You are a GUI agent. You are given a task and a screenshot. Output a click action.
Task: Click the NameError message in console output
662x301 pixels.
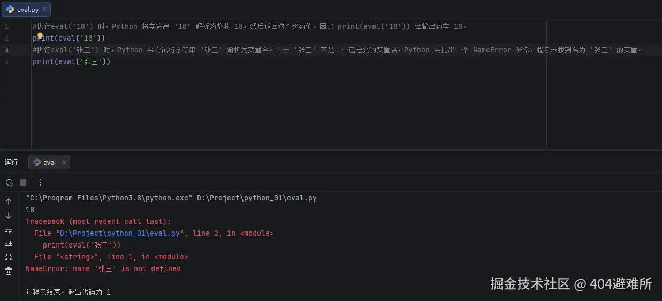click(103, 268)
